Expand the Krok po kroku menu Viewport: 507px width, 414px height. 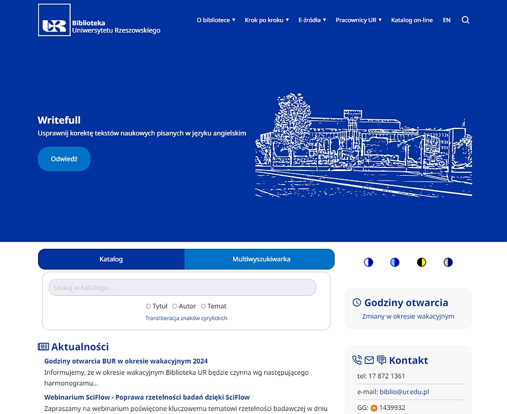267,20
